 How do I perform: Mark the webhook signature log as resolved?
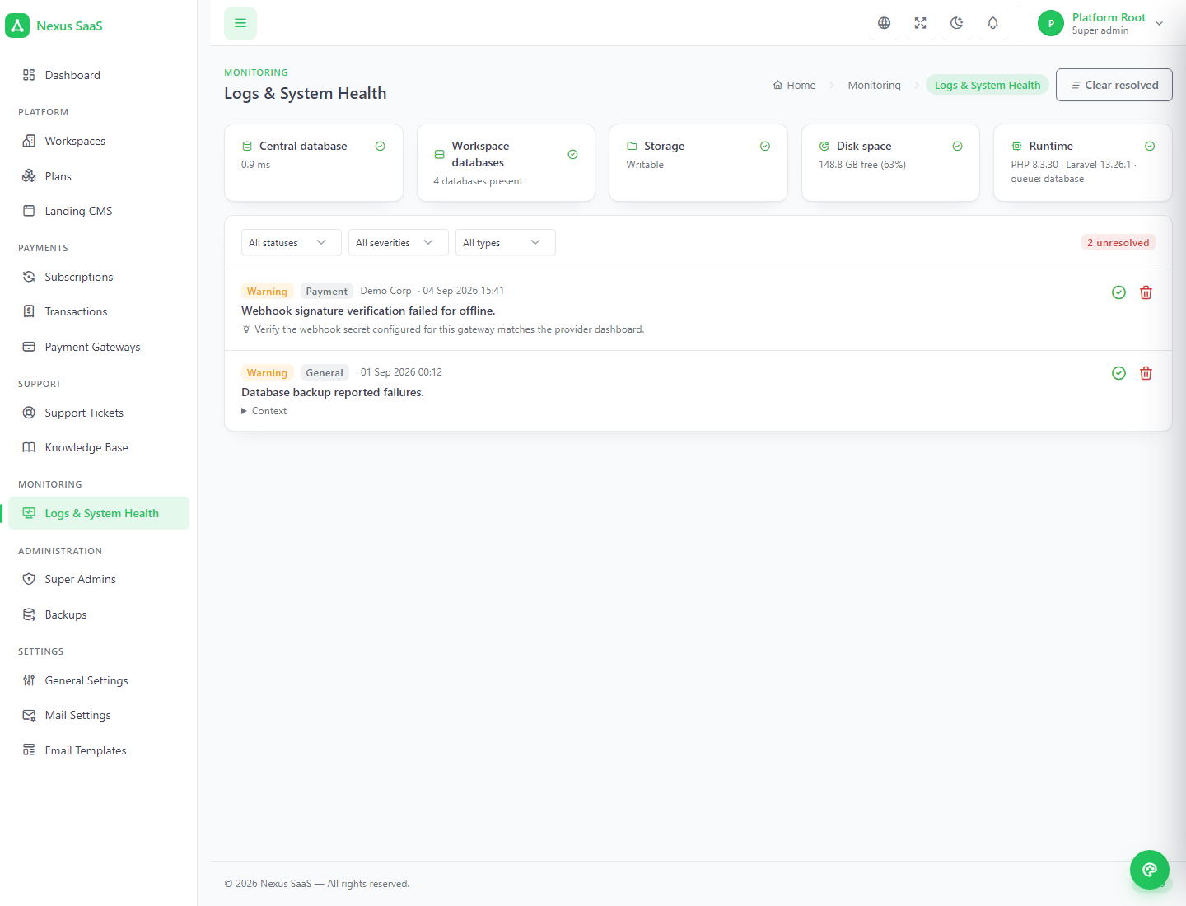[1118, 292]
